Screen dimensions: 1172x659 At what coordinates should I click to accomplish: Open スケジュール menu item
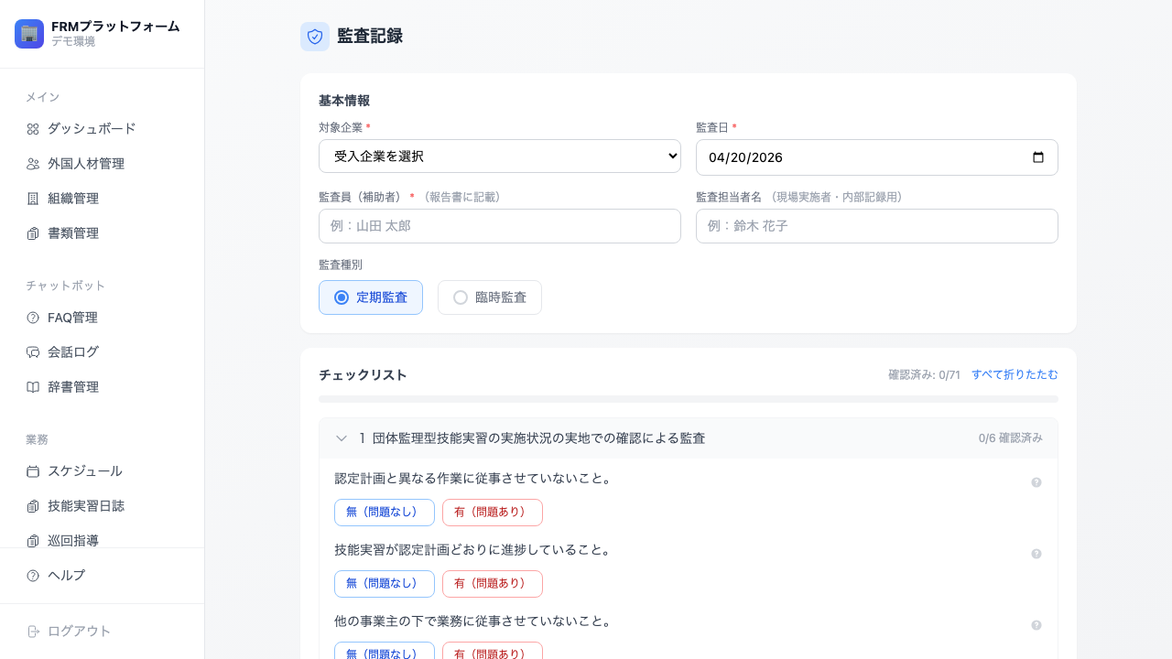[x=103, y=471]
